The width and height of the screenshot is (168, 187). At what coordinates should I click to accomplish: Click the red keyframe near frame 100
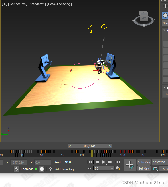[x=121, y=151]
